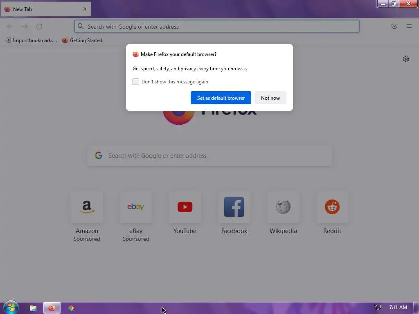The height and width of the screenshot is (314, 419).
Task: Click the back navigation arrow
Action: [10, 27]
